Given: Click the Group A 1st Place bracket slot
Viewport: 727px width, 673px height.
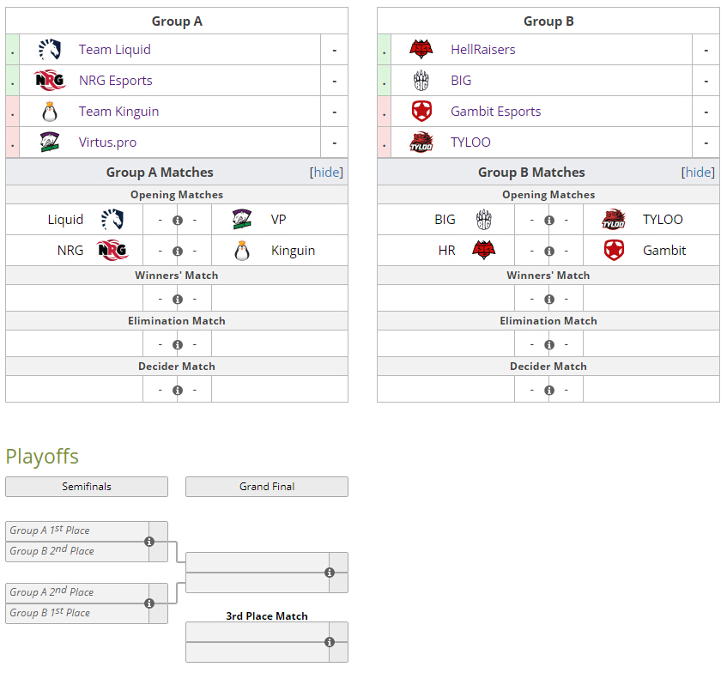Looking at the screenshot, I should pos(77,531).
